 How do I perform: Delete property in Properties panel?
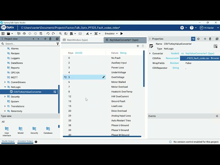(210, 39)
